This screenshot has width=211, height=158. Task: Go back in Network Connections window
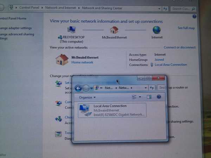tap(78, 88)
